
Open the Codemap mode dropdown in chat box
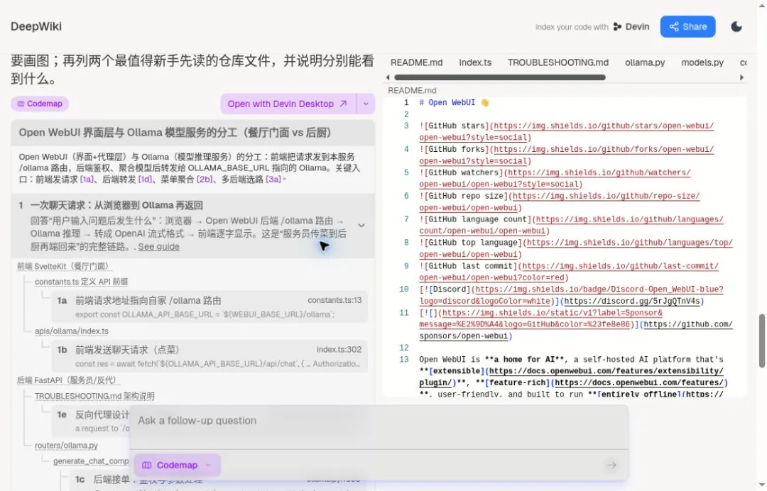(x=177, y=465)
